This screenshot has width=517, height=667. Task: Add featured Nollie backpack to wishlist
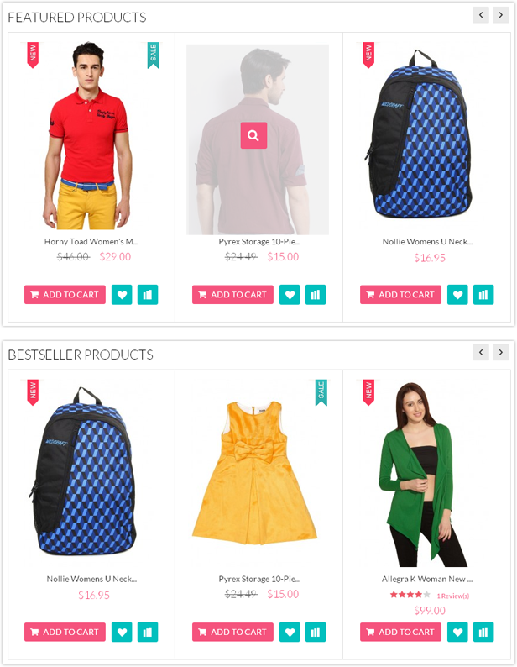(457, 294)
